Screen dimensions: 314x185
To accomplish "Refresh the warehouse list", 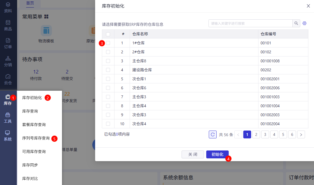I will point(213,134).
